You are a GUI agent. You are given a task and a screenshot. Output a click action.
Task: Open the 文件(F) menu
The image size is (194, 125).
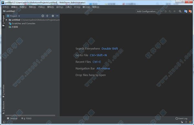pos(5,7)
